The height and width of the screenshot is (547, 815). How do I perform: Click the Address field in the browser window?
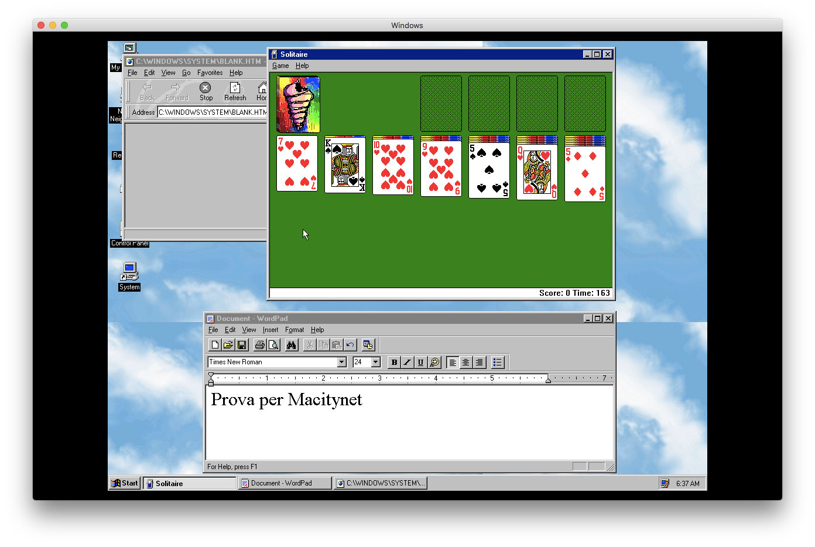212,112
